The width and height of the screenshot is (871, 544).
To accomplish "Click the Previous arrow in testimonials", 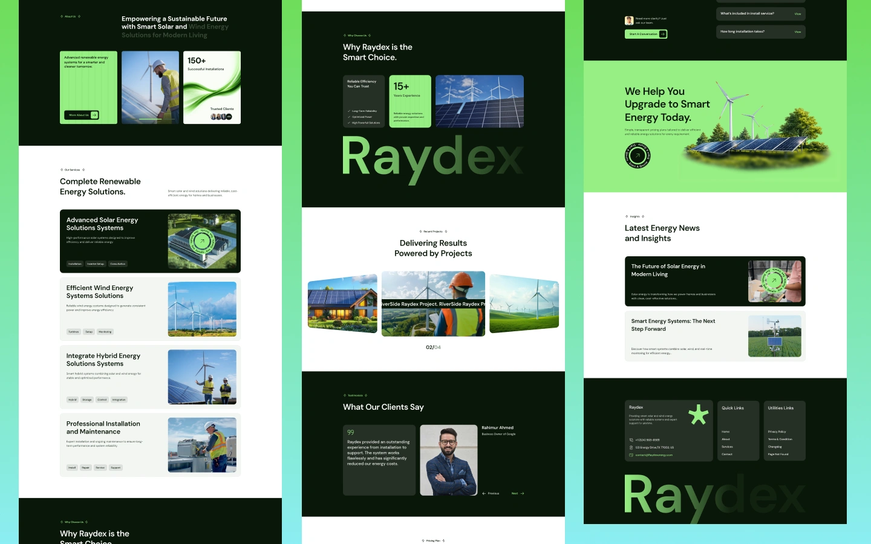I will pyautogui.click(x=484, y=493).
